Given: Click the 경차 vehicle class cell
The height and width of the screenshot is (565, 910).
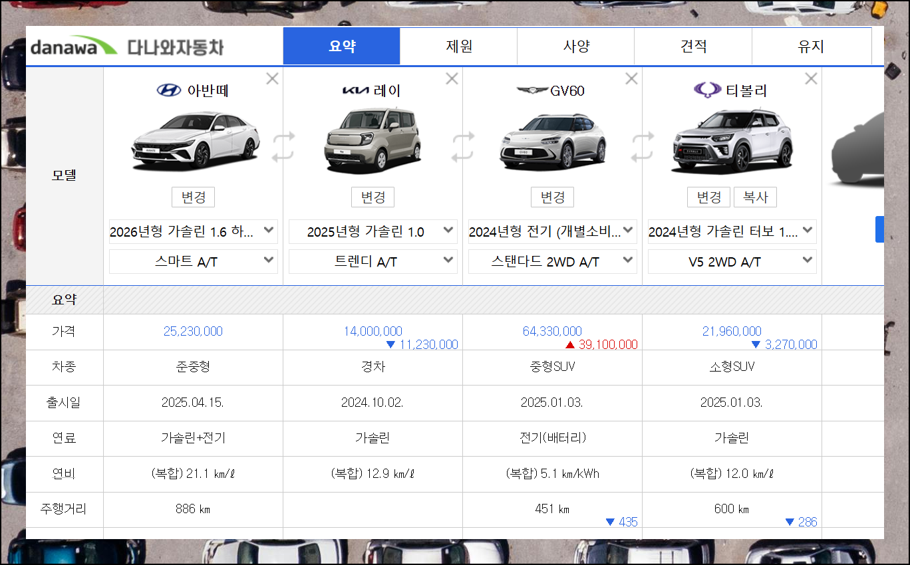Looking at the screenshot, I should pyautogui.click(x=373, y=366).
